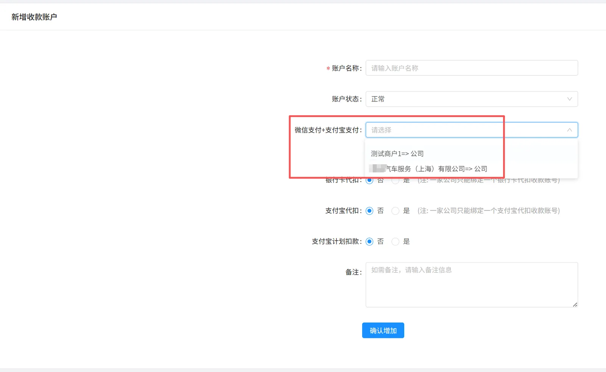Select the 汽车服务（上海）有限公司 option
Screen dimensions: 606x372
472,169
